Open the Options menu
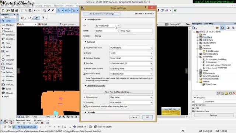 48,6
